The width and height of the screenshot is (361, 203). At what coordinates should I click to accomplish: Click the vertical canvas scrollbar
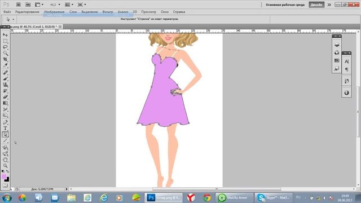pyautogui.click(x=358, y=112)
